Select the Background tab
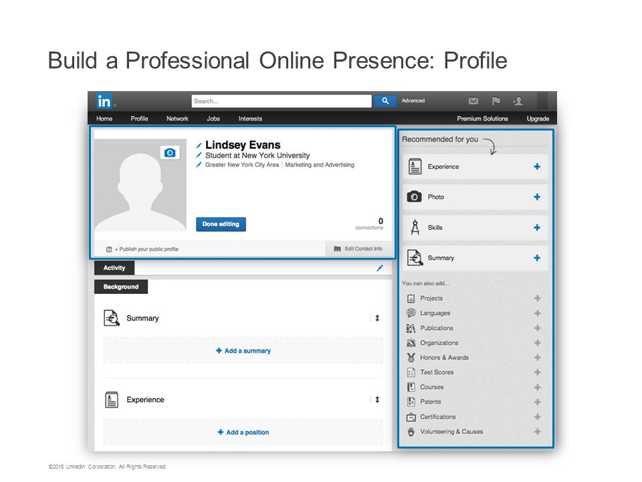The height and width of the screenshot is (482, 642). click(x=121, y=287)
